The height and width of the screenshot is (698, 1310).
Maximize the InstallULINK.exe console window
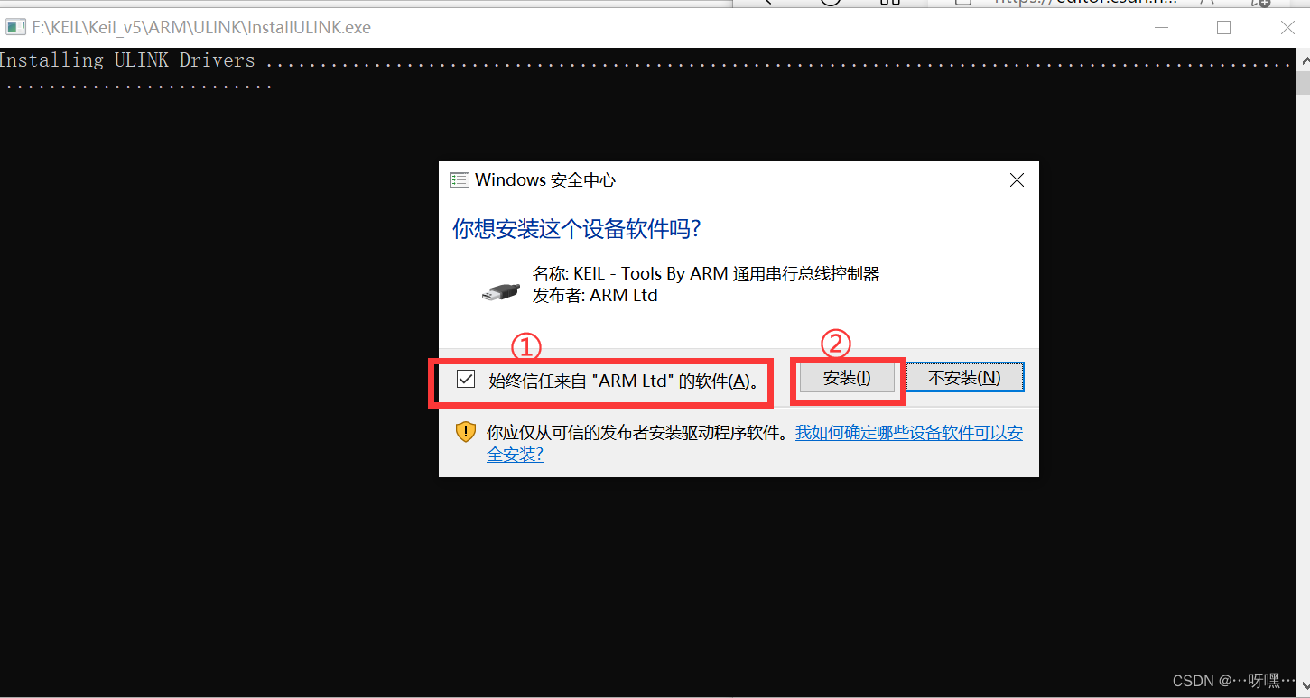[1223, 28]
